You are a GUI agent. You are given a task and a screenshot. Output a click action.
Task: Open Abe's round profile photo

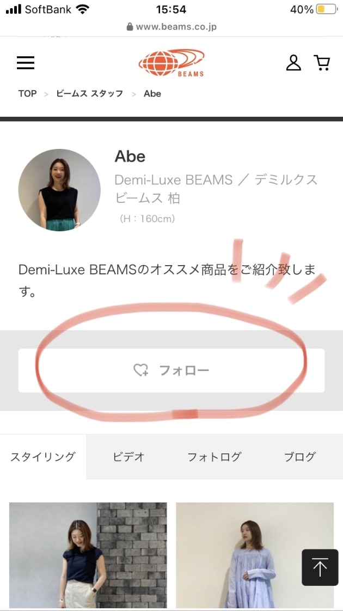(x=59, y=190)
